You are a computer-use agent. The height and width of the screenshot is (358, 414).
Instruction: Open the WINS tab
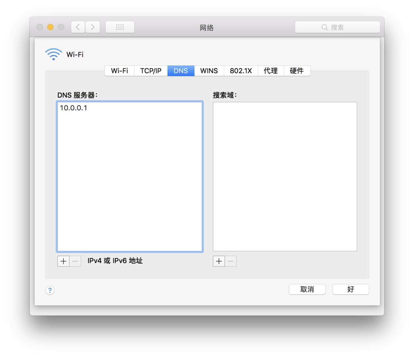coord(209,71)
